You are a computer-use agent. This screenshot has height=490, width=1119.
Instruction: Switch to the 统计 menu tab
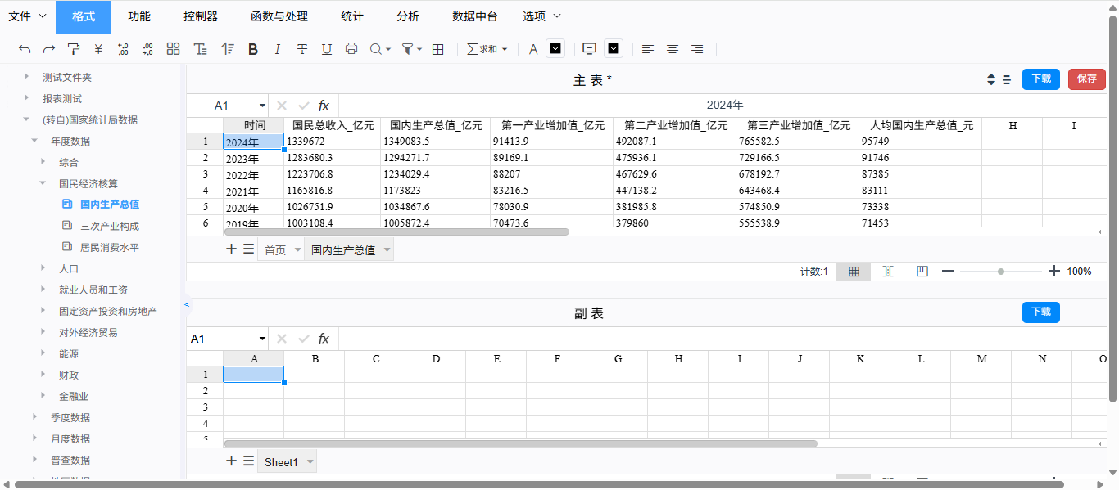(x=351, y=16)
